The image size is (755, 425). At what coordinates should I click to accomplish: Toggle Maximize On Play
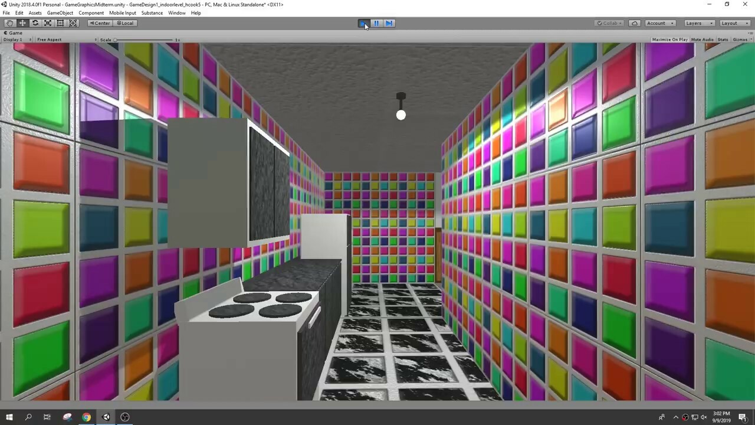click(669, 39)
